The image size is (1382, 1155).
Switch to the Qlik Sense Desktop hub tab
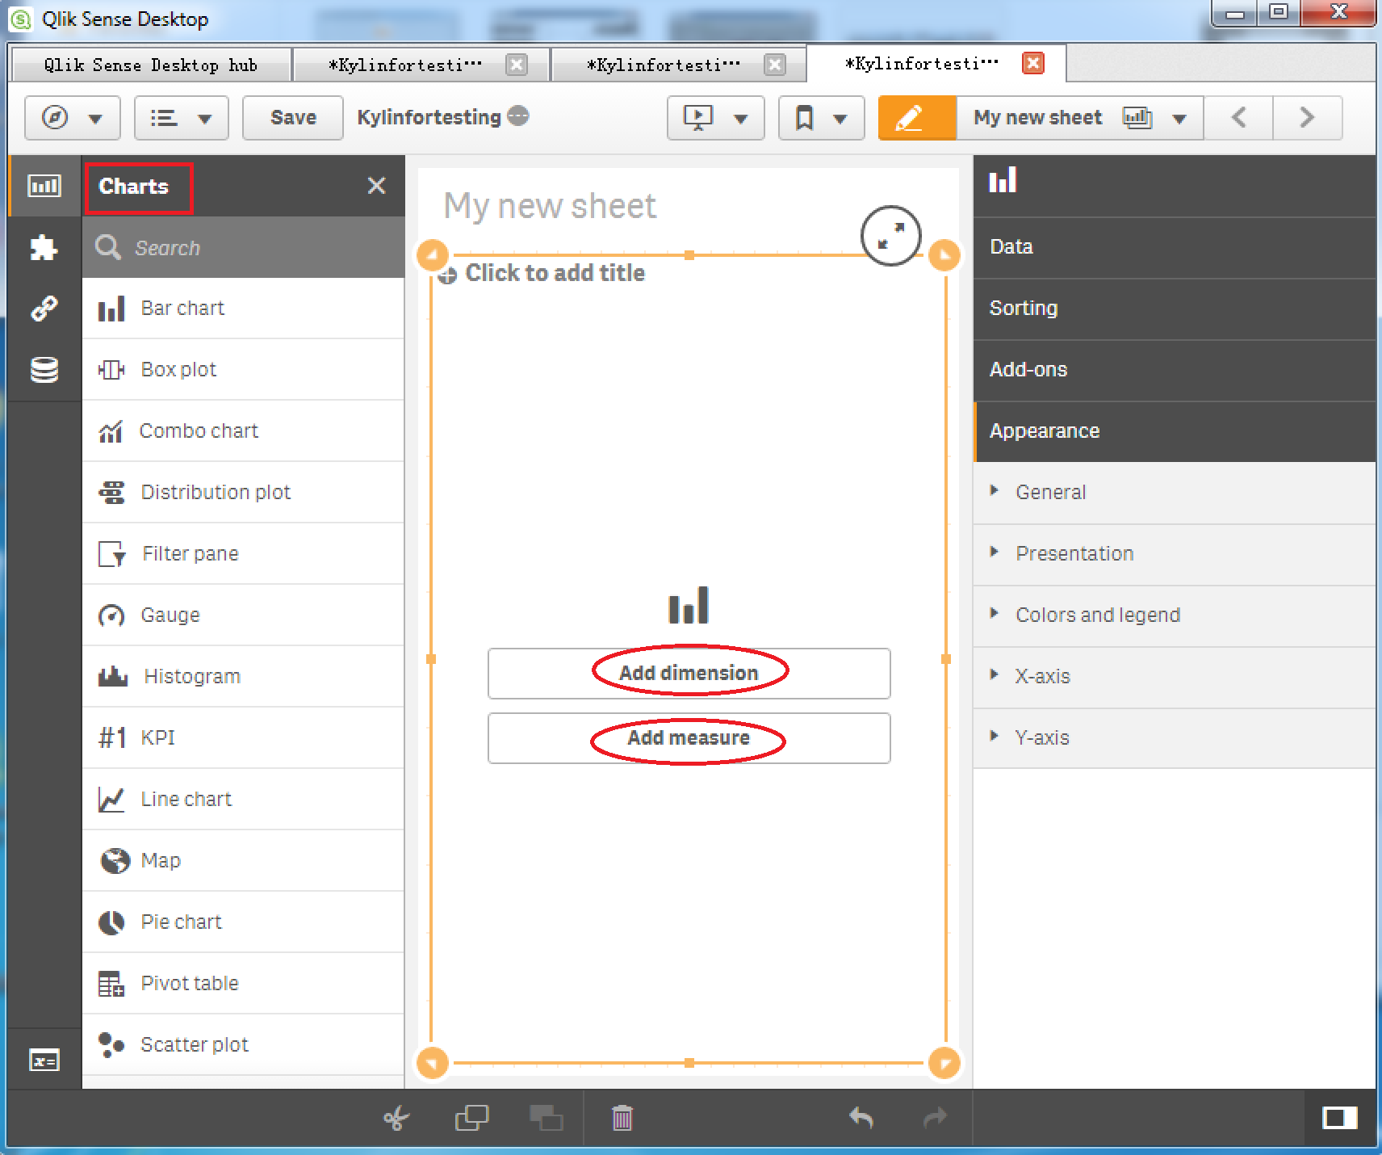(150, 65)
